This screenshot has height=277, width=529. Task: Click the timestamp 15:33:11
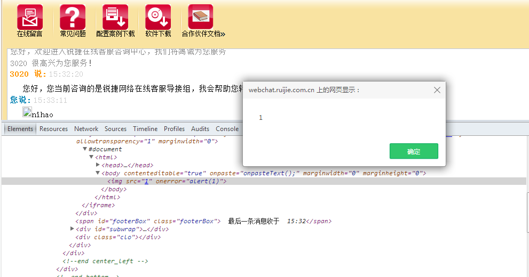pyautogui.click(x=50, y=100)
